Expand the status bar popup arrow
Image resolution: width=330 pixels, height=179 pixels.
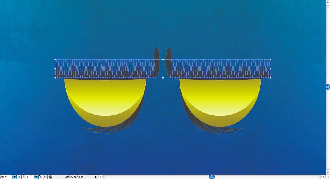click(x=96, y=177)
